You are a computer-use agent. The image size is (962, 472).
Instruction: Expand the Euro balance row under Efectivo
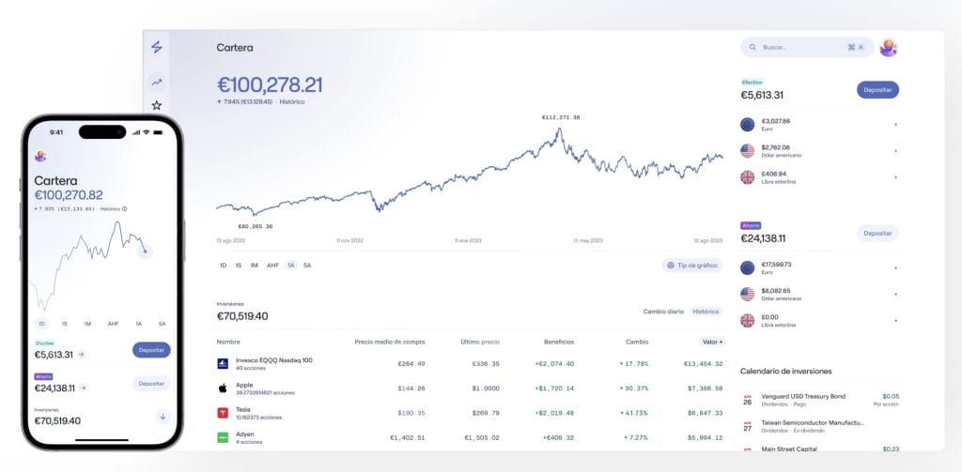click(894, 125)
